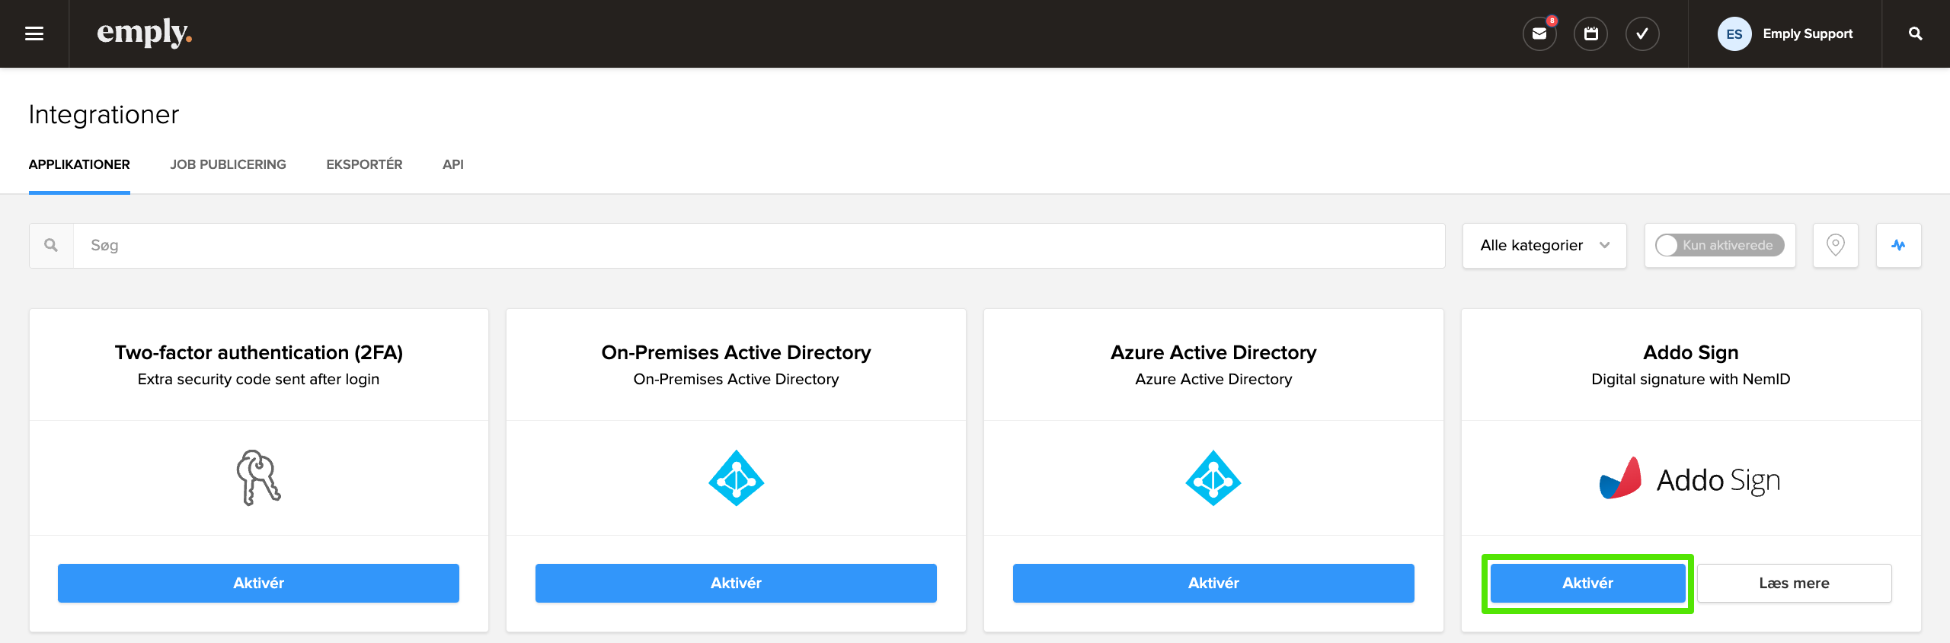
Task: Activate Two-factor authentication with Aktivér
Action: 258,583
